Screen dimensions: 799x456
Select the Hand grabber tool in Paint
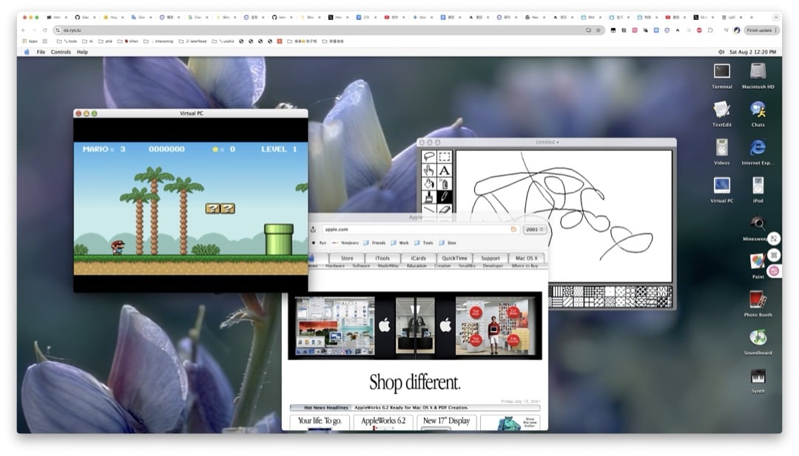[x=429, y=171]
